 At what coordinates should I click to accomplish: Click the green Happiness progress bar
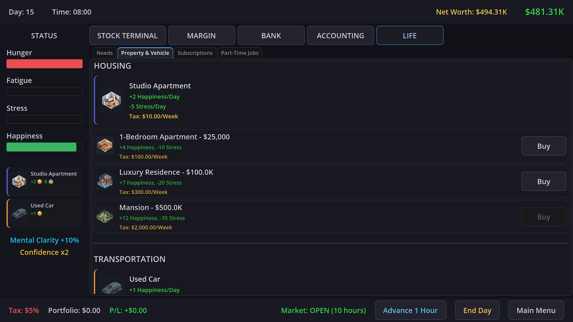[41, 147]
